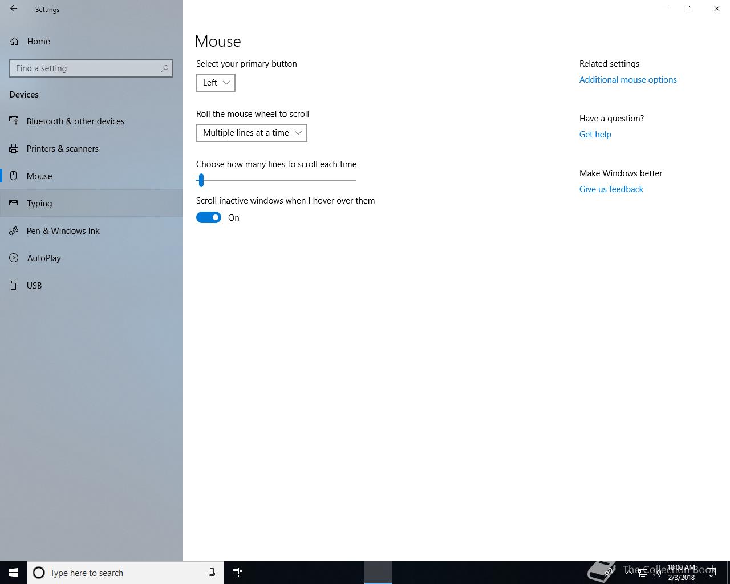The image size is (730, 584).
Task: Click the taskbar Type here to search box
Action: click(125, 573)
